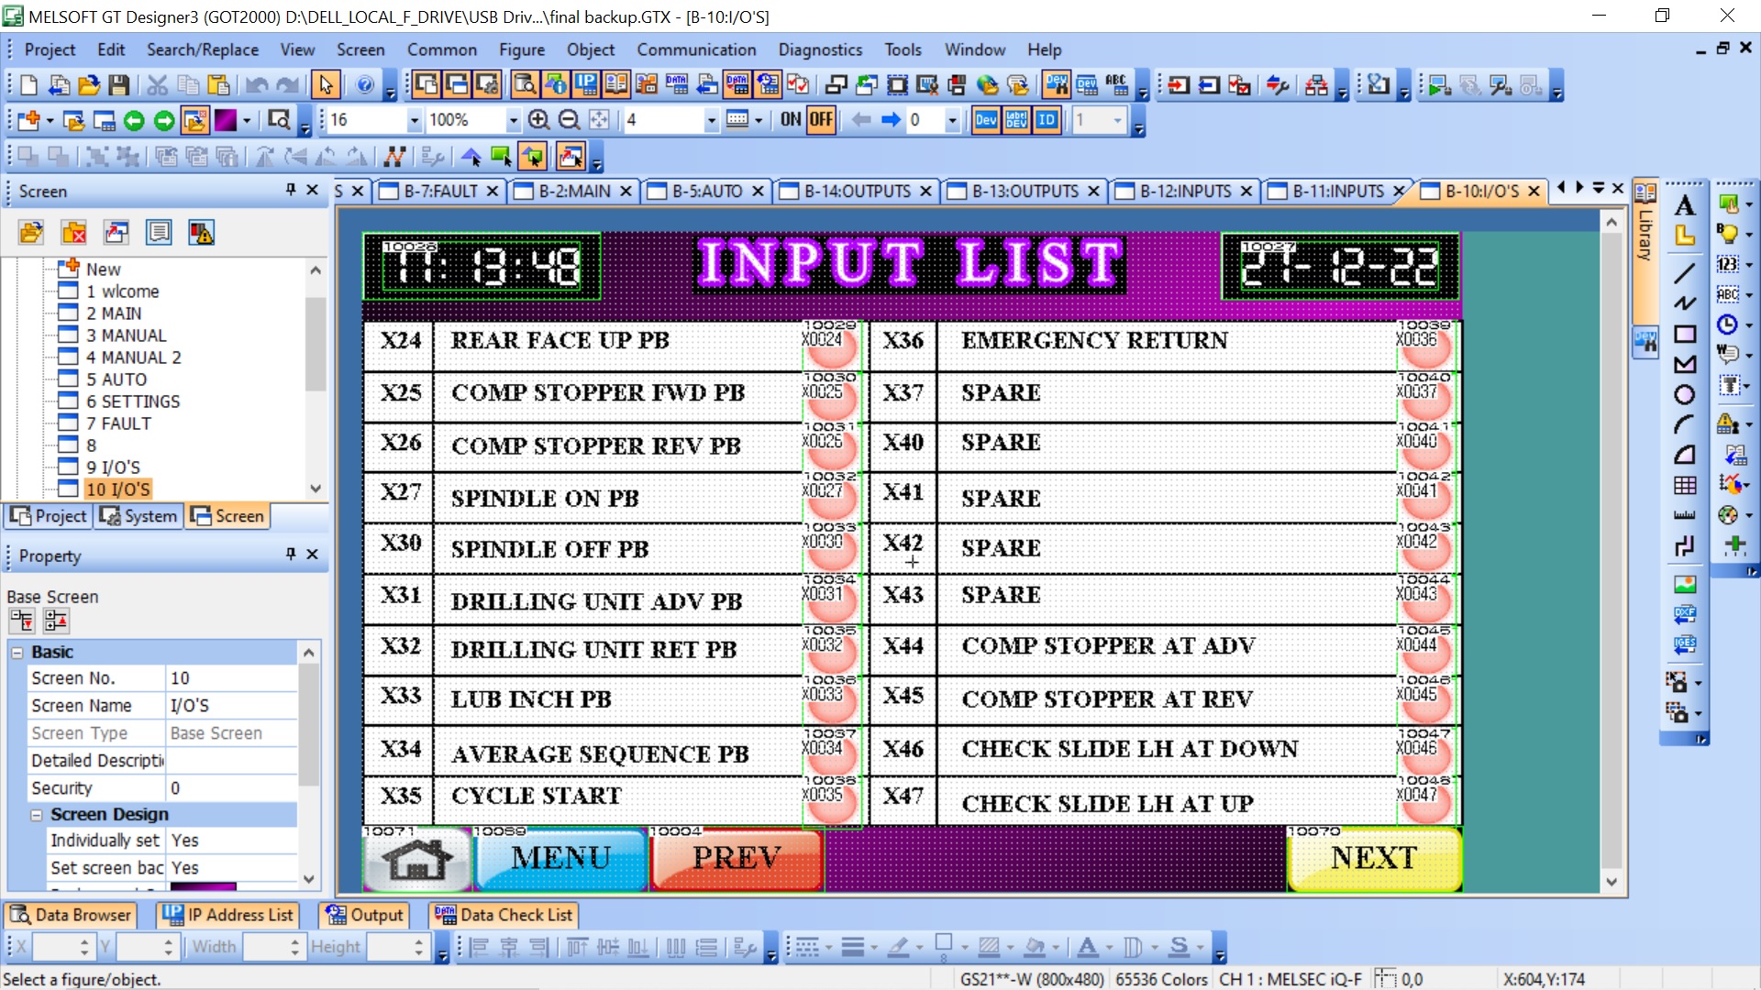The width and height of the screenshot is (1761, 990).
Task: Select the Text figure tool
Action: pos(1684,205)
